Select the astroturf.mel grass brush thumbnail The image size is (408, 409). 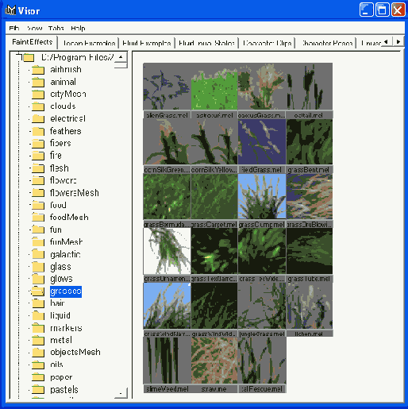click(214, 87)
